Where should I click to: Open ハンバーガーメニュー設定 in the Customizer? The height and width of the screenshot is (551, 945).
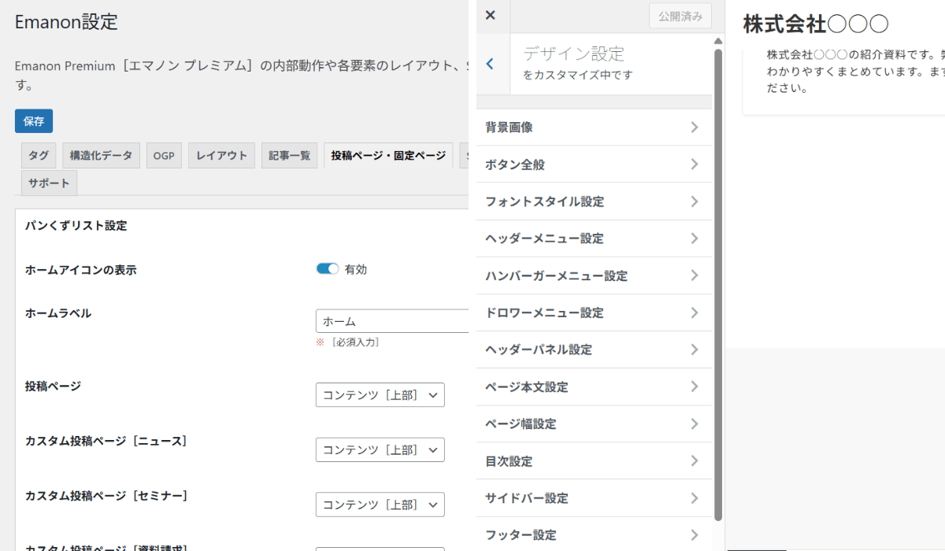587,275
